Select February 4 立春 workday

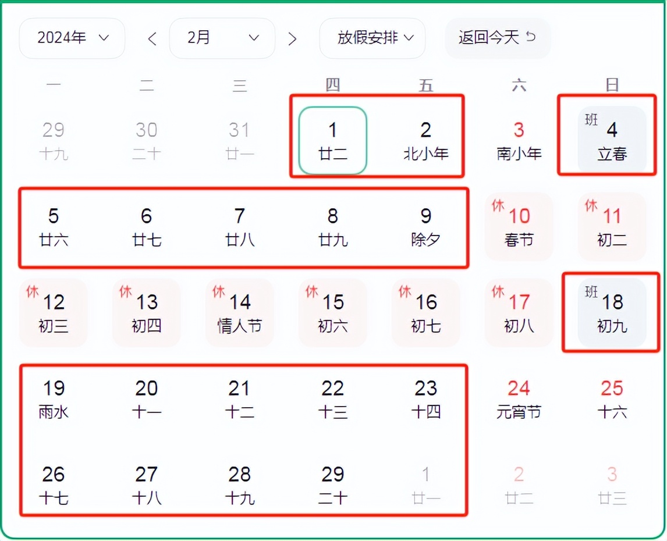point(612,141)
